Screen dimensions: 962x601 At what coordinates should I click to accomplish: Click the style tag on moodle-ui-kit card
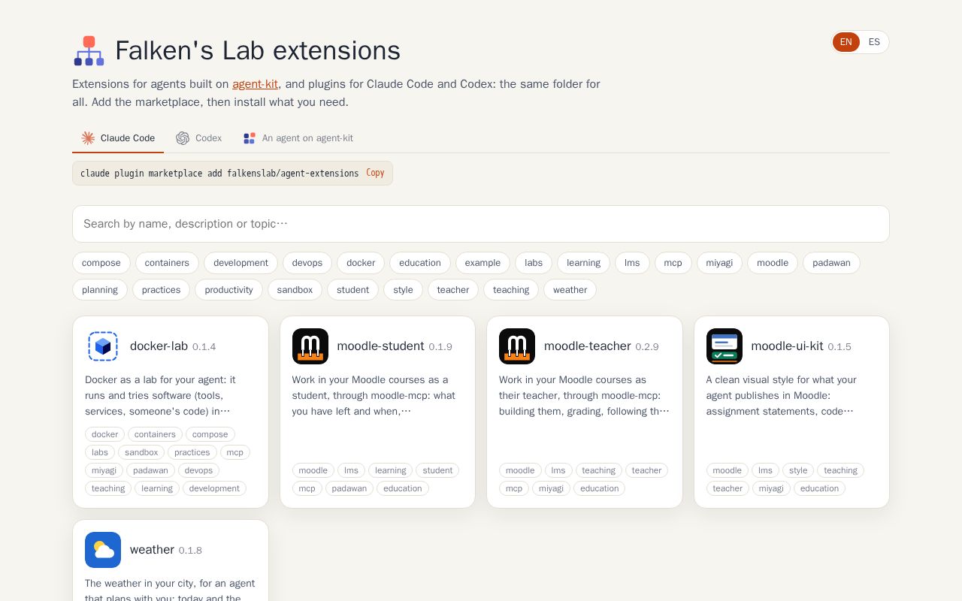pyautogui.click(x=798, y=470)
